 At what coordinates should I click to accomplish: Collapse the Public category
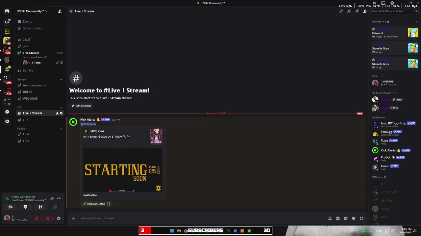pos(22,129)
